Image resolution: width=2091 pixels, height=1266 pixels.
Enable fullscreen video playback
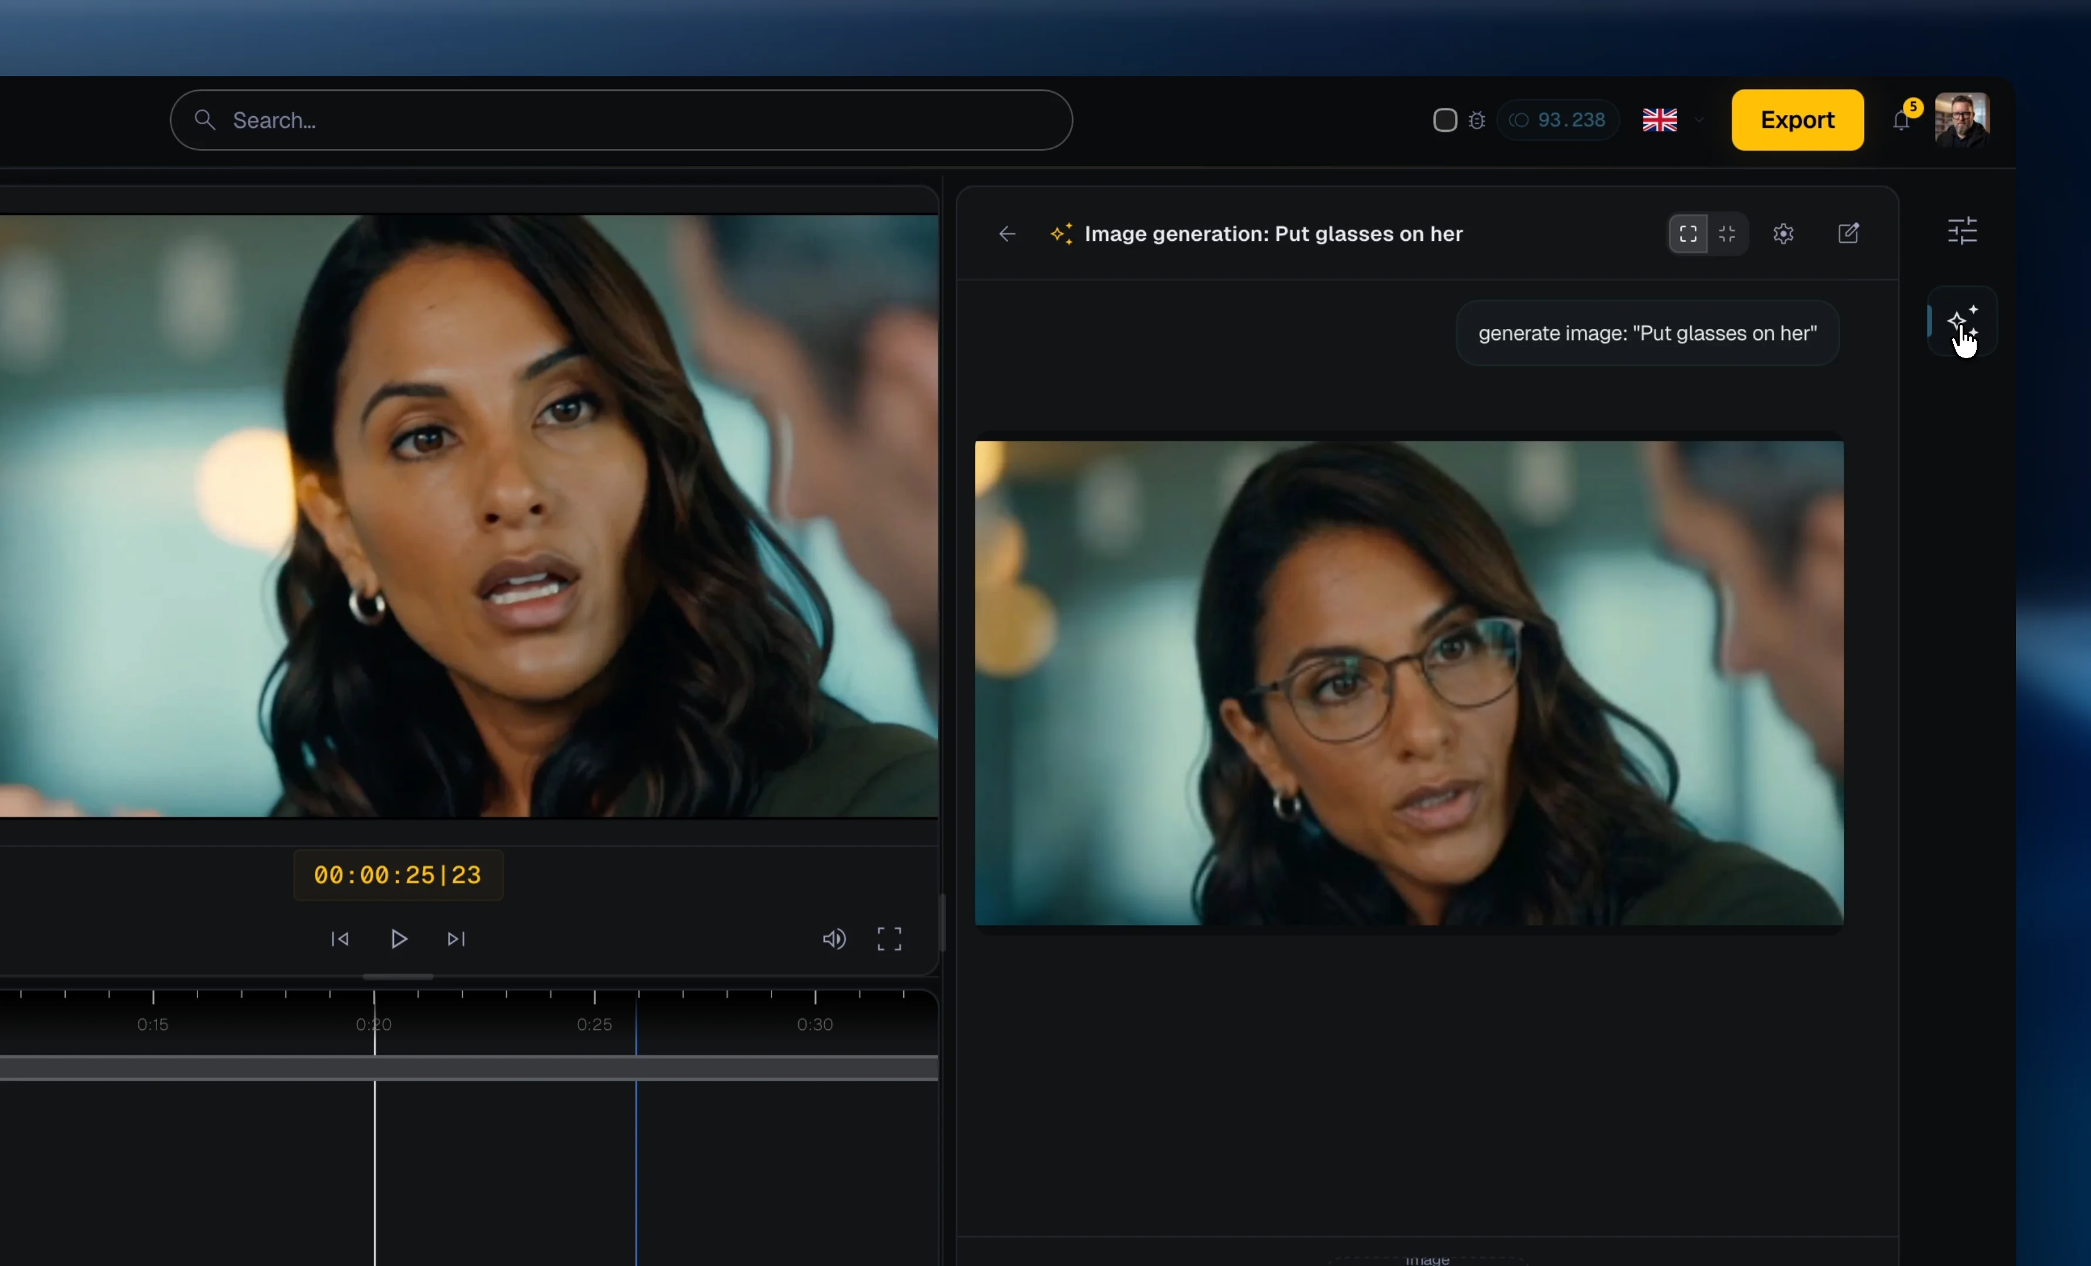click(889, 938)
